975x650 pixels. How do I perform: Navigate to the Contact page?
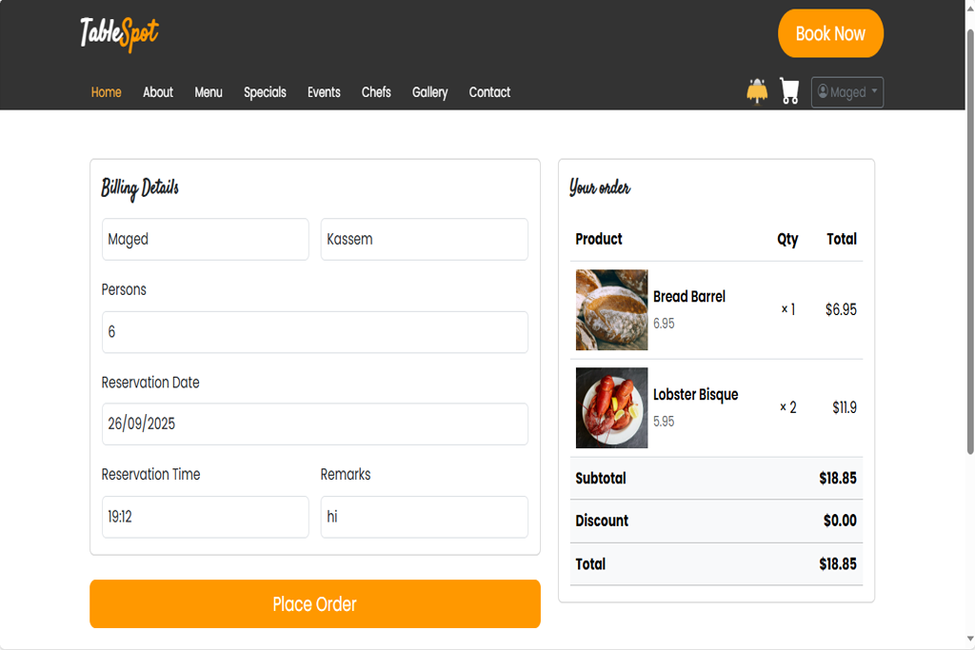tap(489, 92)
